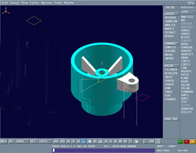Click the printer icon in the bottom toolbar
This screenshot has height=153, width=196.
[89, 142]
